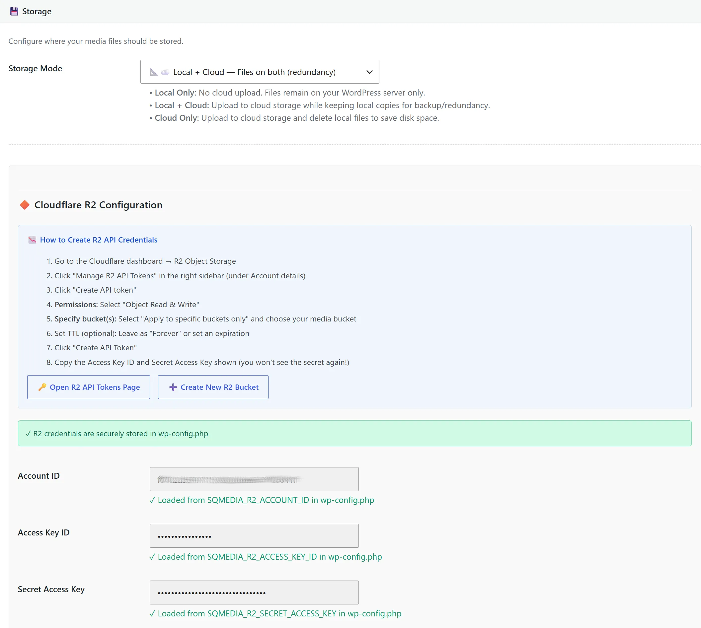Click the Storage Mode dropdown chevron arrow
This screenshot has width=701, height=628.
(369, 72)
